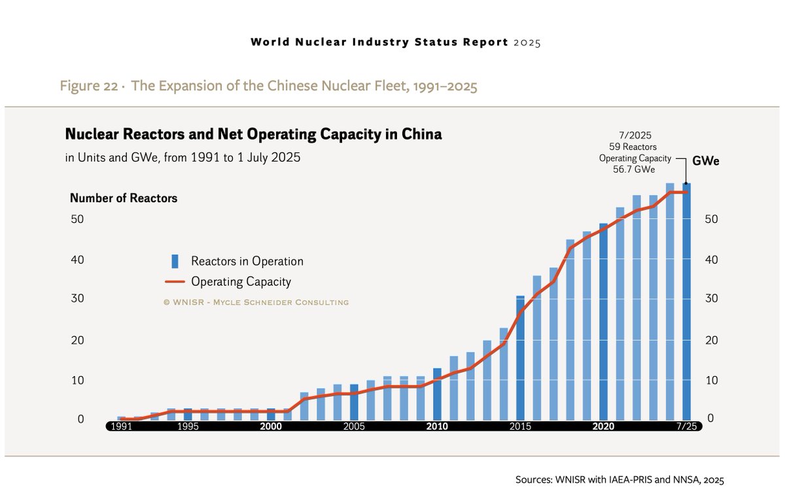Click the 20 tick on the GWe axis

tap(712, 341)
